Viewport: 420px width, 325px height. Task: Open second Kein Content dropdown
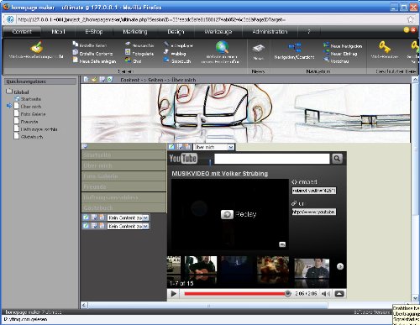point(129,226)
